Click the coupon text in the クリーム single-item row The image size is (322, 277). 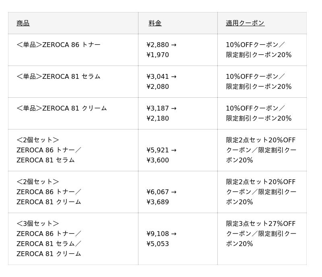click(x=258, y=113)
